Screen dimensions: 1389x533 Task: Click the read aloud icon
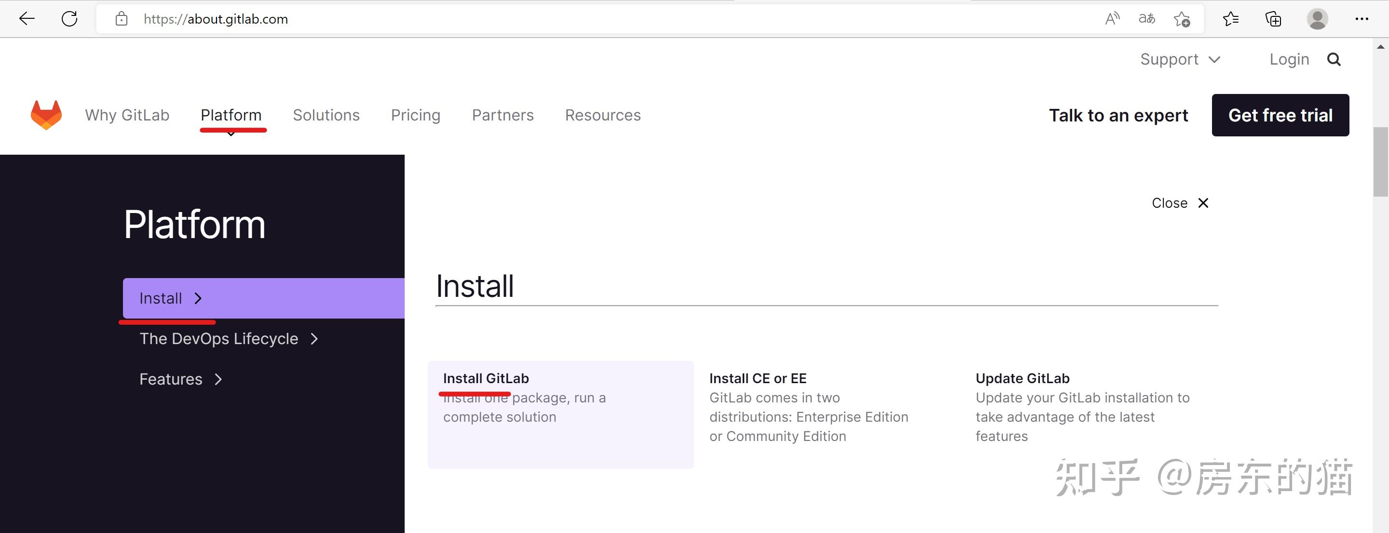tap(1112, 19)
